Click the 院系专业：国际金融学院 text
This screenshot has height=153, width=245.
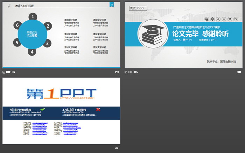click(222, 61)
